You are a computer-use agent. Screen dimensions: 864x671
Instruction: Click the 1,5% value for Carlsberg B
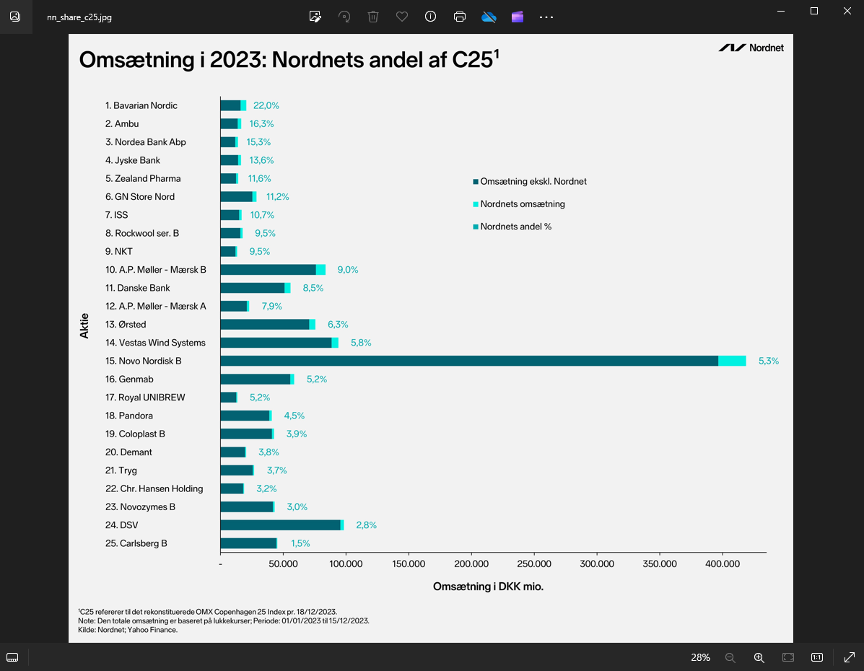(300, 543)
